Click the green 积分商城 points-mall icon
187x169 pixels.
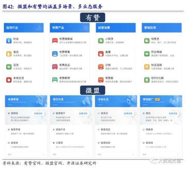coord(147,54)
